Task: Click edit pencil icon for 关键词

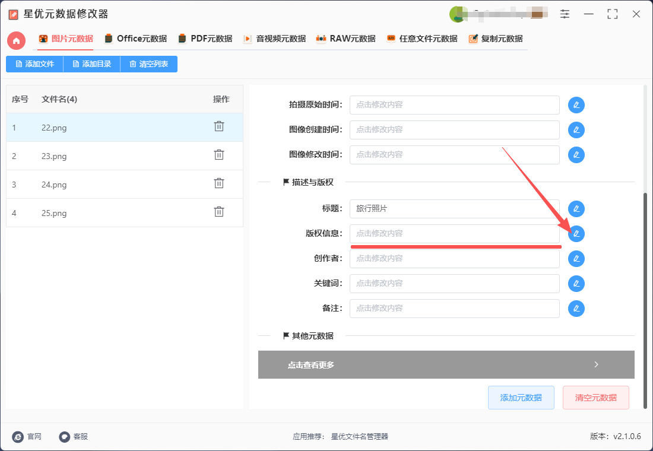Action: 576,284
